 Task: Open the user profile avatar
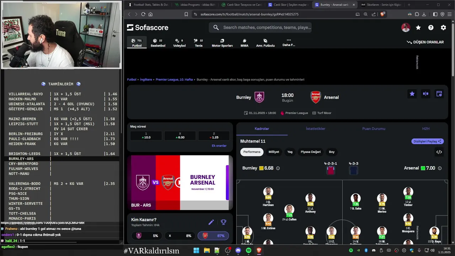click(406, 27)
